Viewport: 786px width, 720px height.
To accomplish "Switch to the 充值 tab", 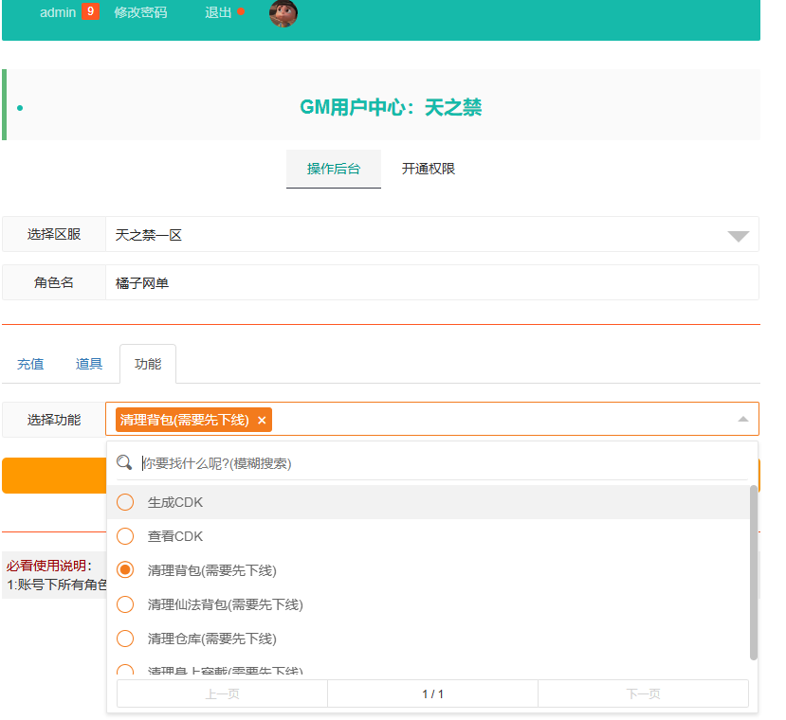I will click(x=29, y=364).
